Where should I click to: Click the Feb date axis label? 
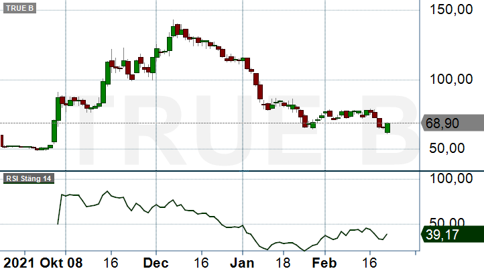click(324, 263)
